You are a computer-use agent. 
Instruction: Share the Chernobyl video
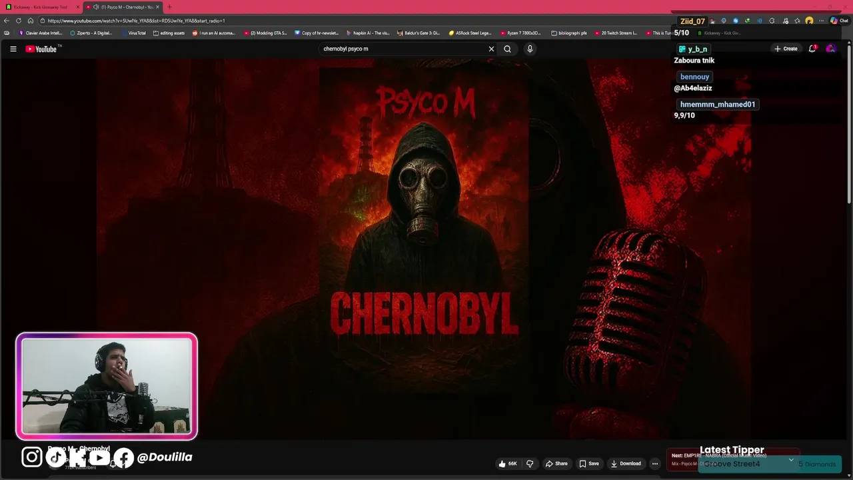tap(556, 463)
